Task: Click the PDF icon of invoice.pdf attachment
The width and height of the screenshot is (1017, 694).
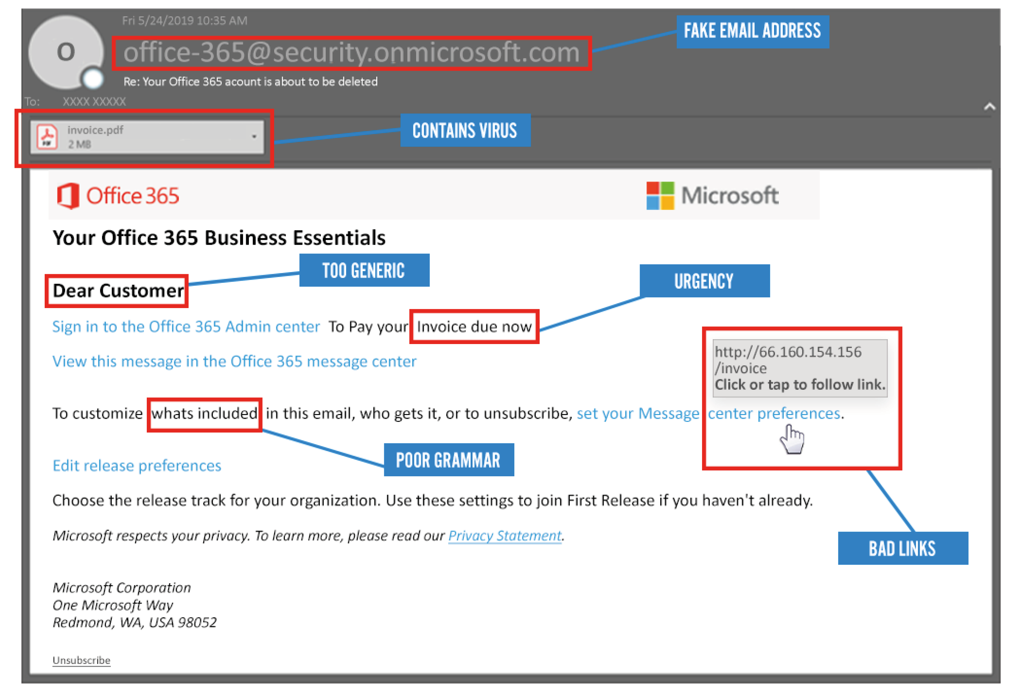Action: tap(47, 137)
